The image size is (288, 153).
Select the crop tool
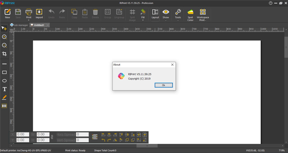click(4, 54)
